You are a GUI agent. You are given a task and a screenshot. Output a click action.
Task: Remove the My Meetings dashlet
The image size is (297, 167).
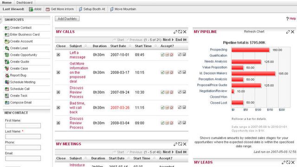[185, 144]
